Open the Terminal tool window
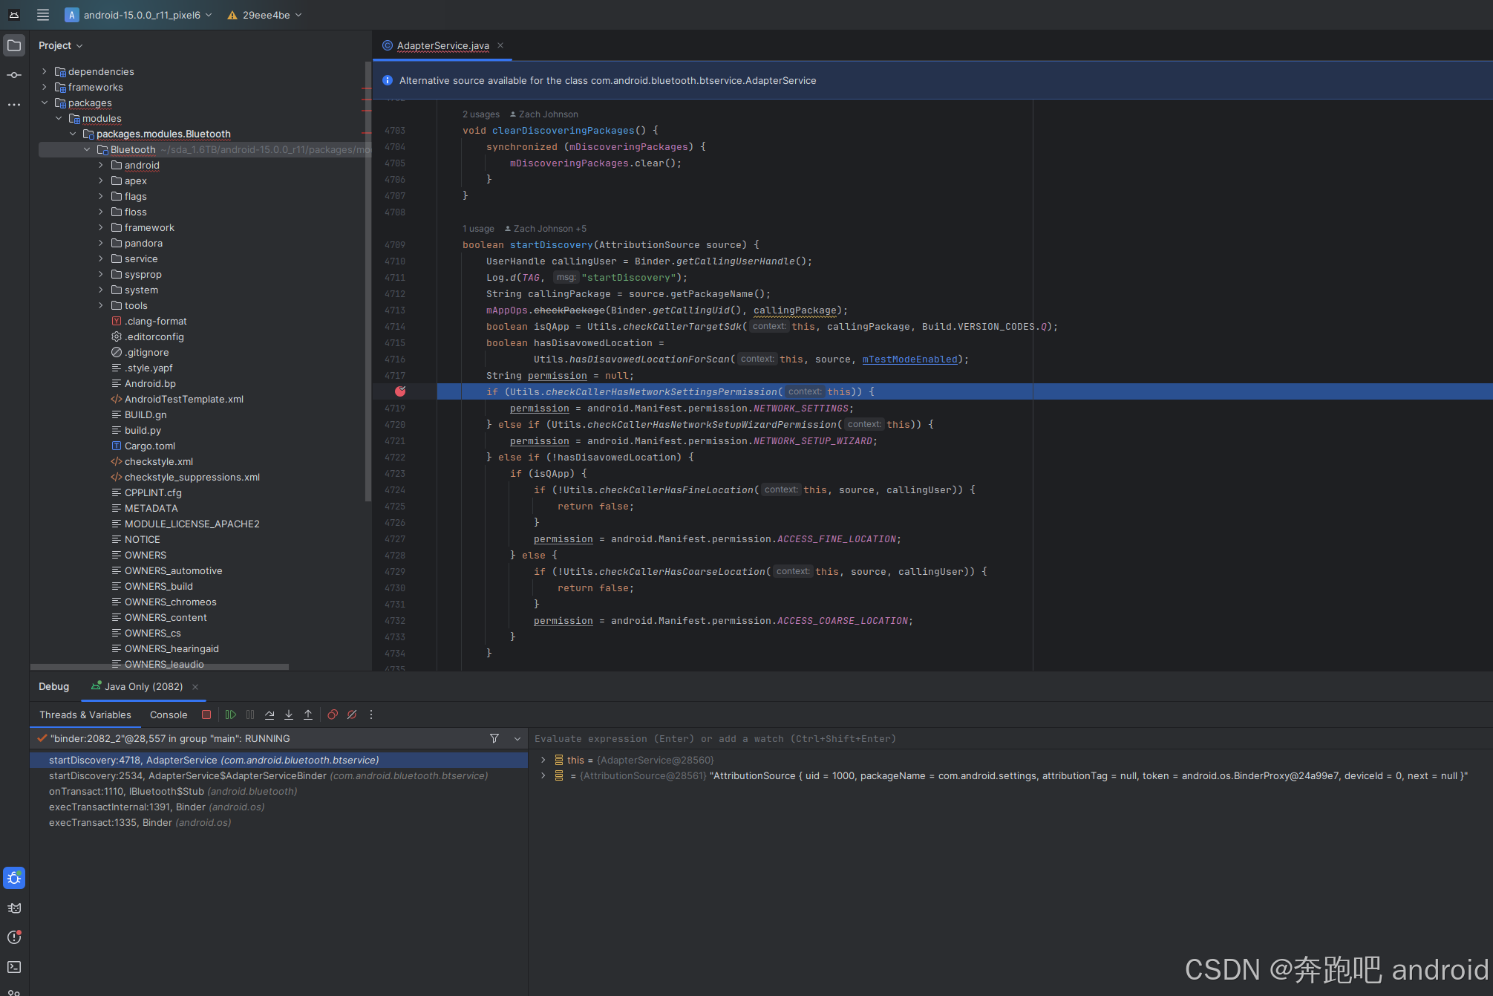The height and width of the screenshot is (996, 1493). click(13, 967)
